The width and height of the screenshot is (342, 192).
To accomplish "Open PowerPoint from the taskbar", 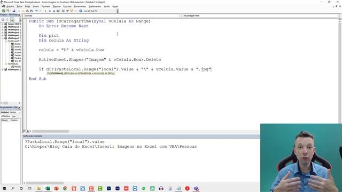I will coord(56,188).
